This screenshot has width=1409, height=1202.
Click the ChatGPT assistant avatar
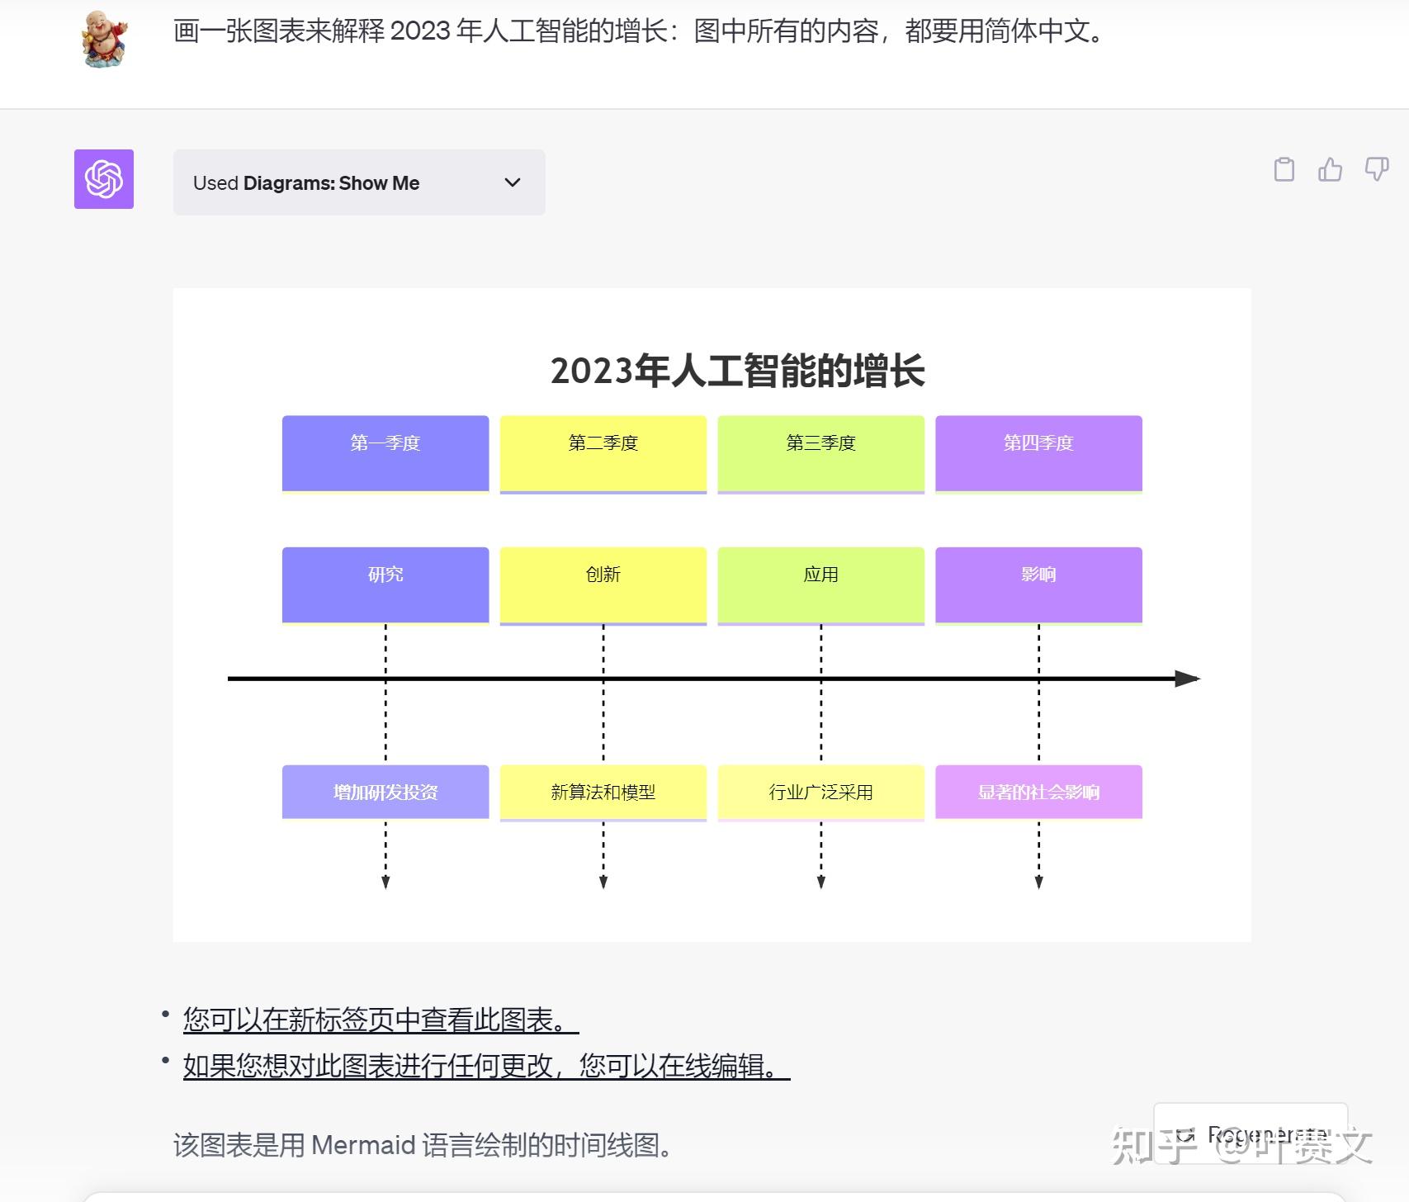point(103,180)
